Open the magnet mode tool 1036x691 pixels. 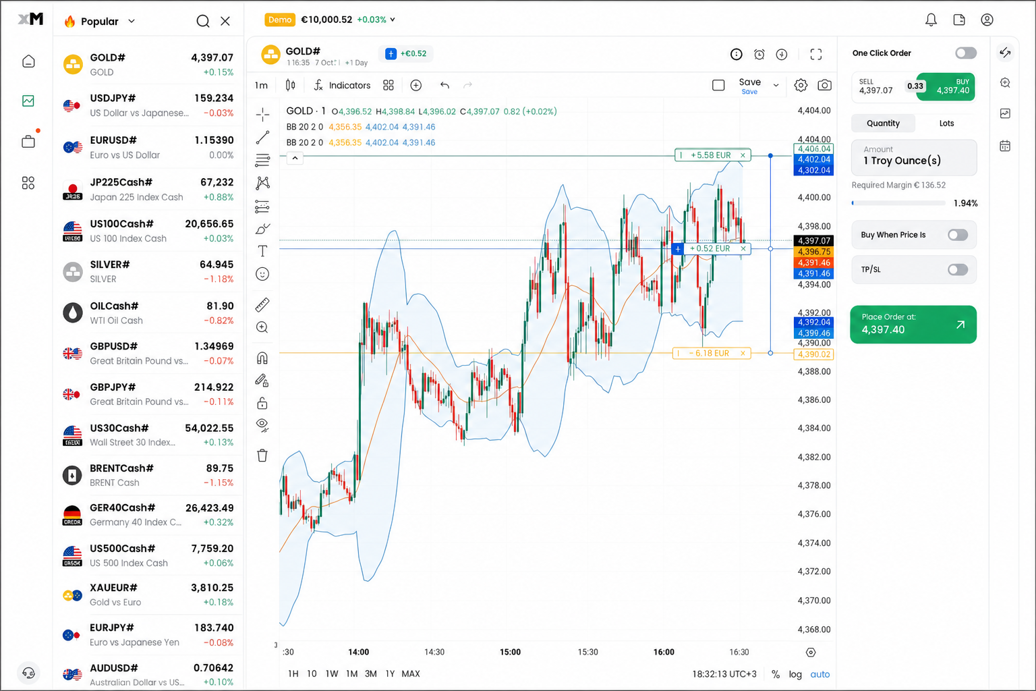[x=262, y=358]
